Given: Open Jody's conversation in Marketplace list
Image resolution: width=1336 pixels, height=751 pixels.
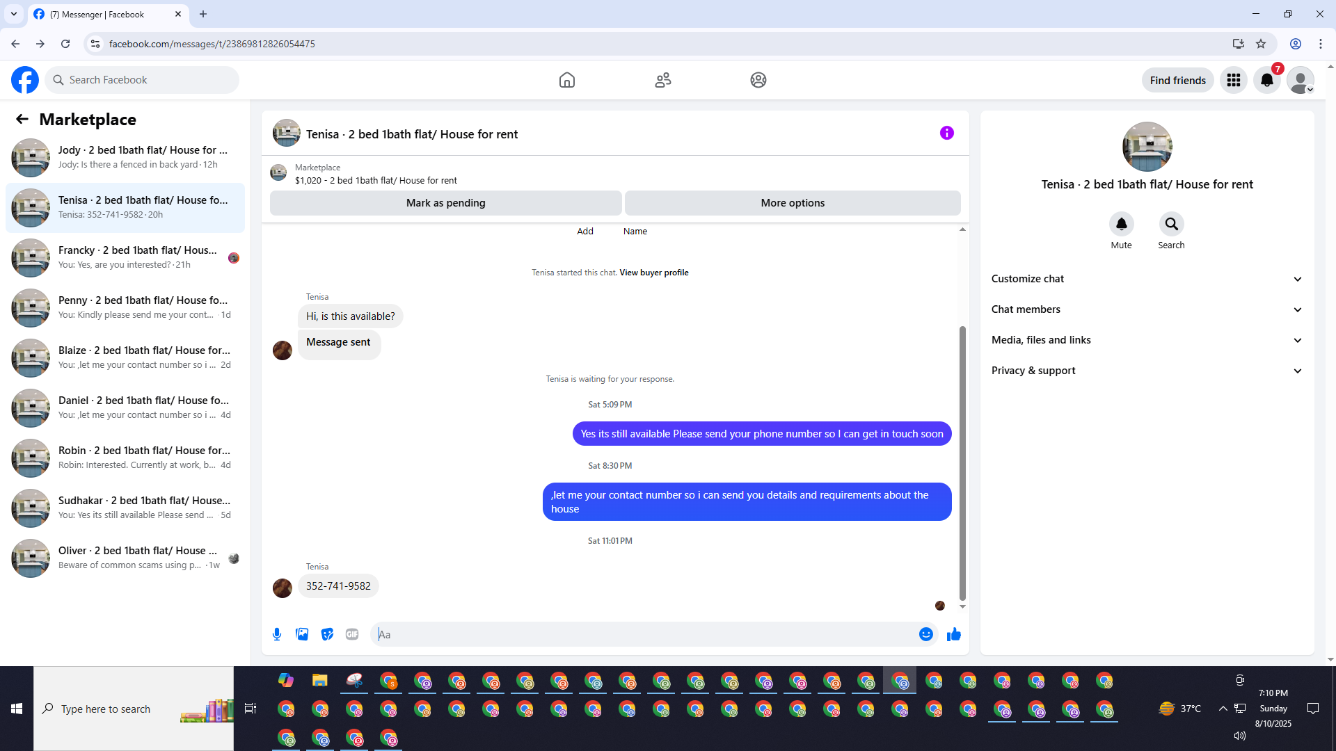Looking at the screenshot, I should tap(125, 157).
